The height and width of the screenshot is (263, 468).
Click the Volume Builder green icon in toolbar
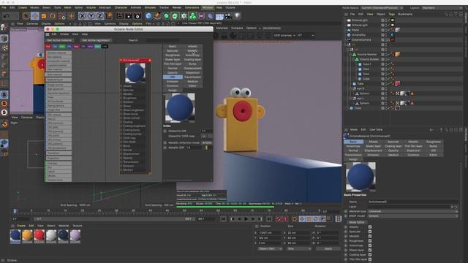tap(193, 16)
